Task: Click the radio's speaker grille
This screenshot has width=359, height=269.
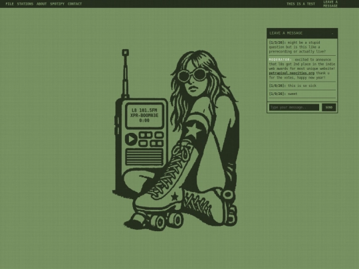Action: (x=144, y=157)
